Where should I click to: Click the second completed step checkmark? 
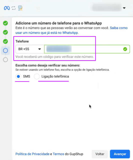[5, 32]
